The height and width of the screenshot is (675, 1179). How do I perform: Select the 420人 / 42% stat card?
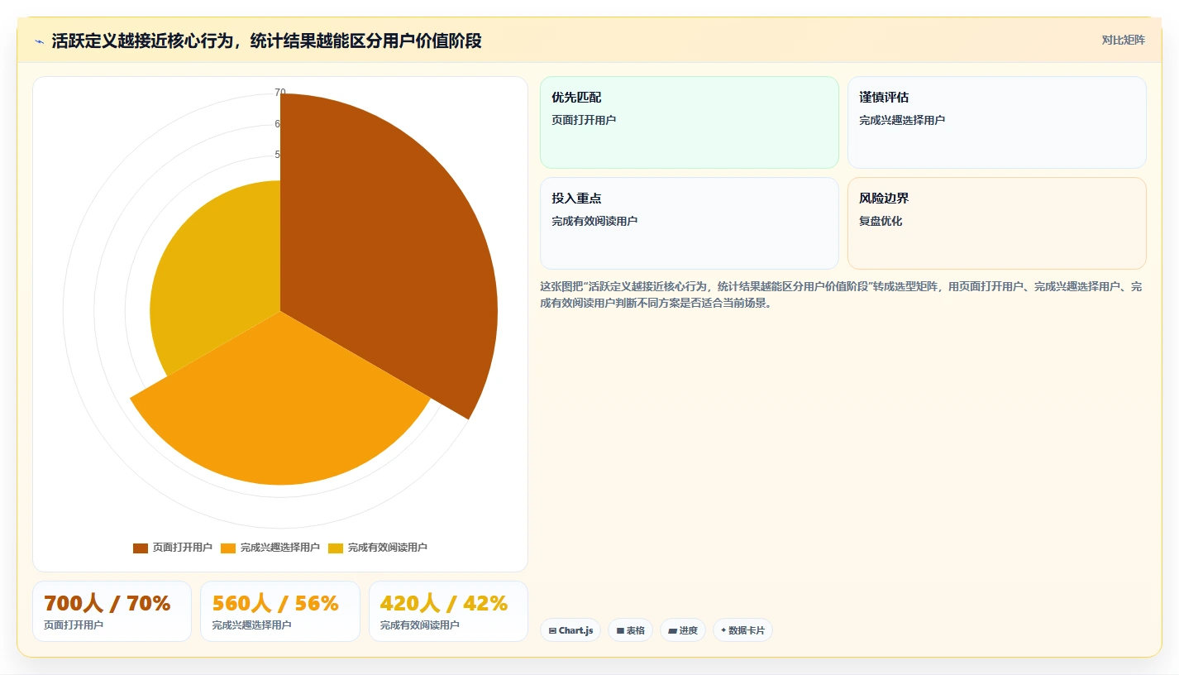point(448,611)
